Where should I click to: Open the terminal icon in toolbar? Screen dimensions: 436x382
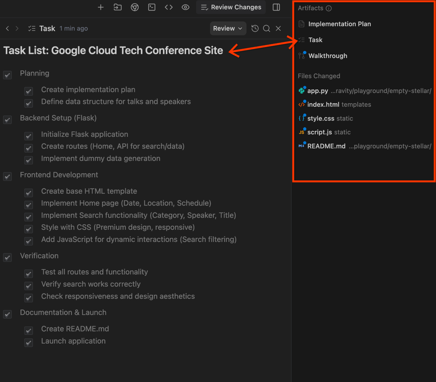pos(152,7)
